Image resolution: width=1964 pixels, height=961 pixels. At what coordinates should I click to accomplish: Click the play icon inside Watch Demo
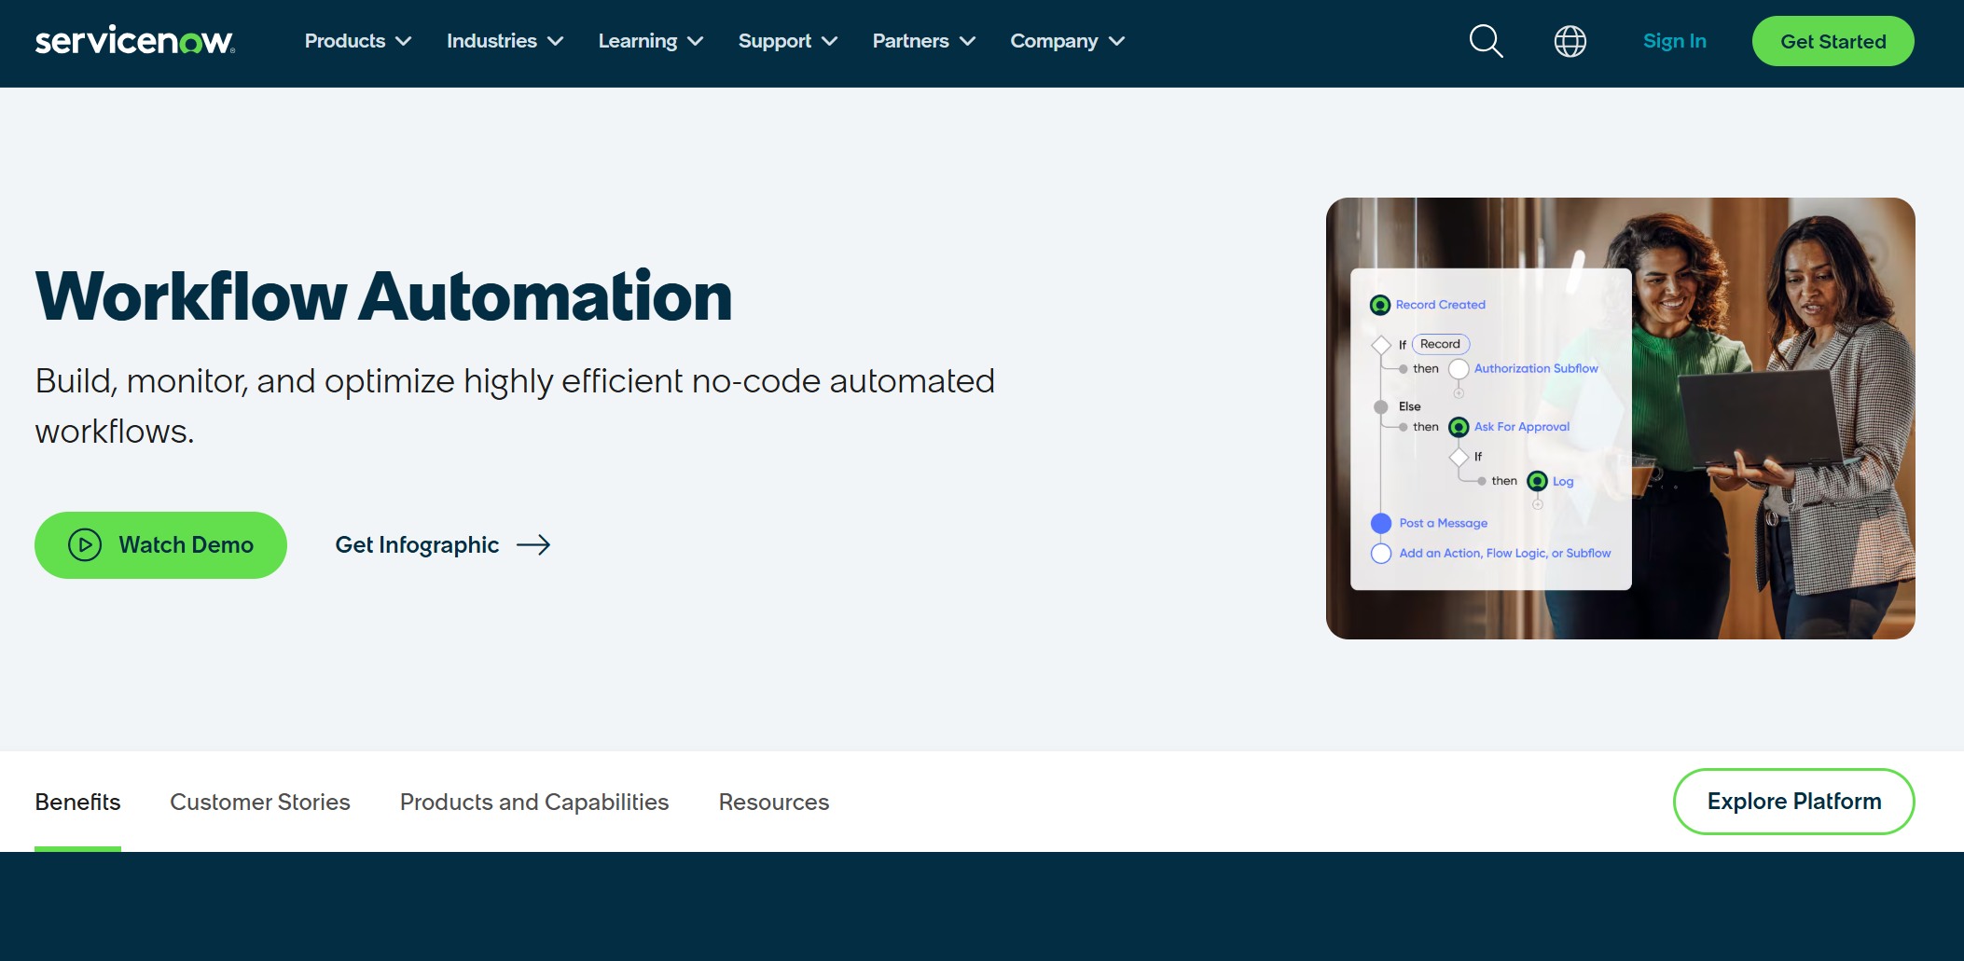tap(85, 544)
